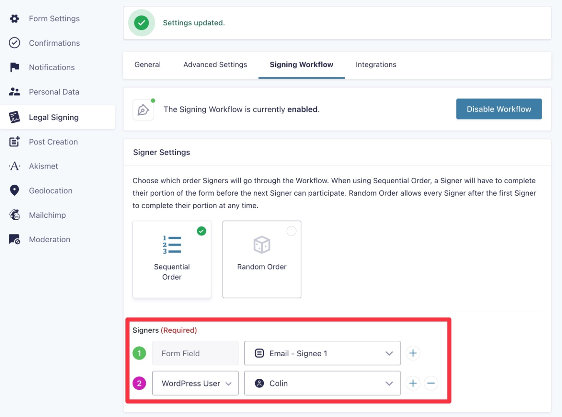Open the Akismet sidebar icon
562x417 pixels.
[x=15, y=166]
